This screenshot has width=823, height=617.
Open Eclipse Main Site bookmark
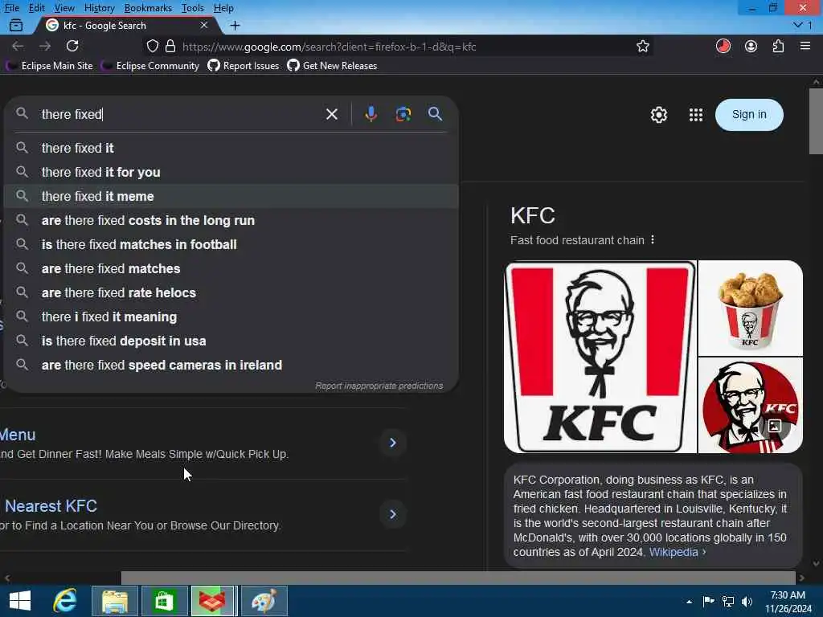point(49,66)
